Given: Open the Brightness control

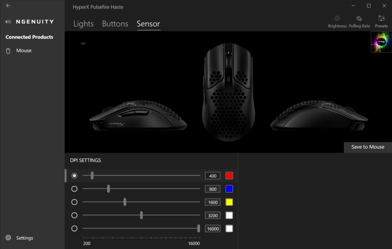Looking at the screenshot, I should coord(337,21).
